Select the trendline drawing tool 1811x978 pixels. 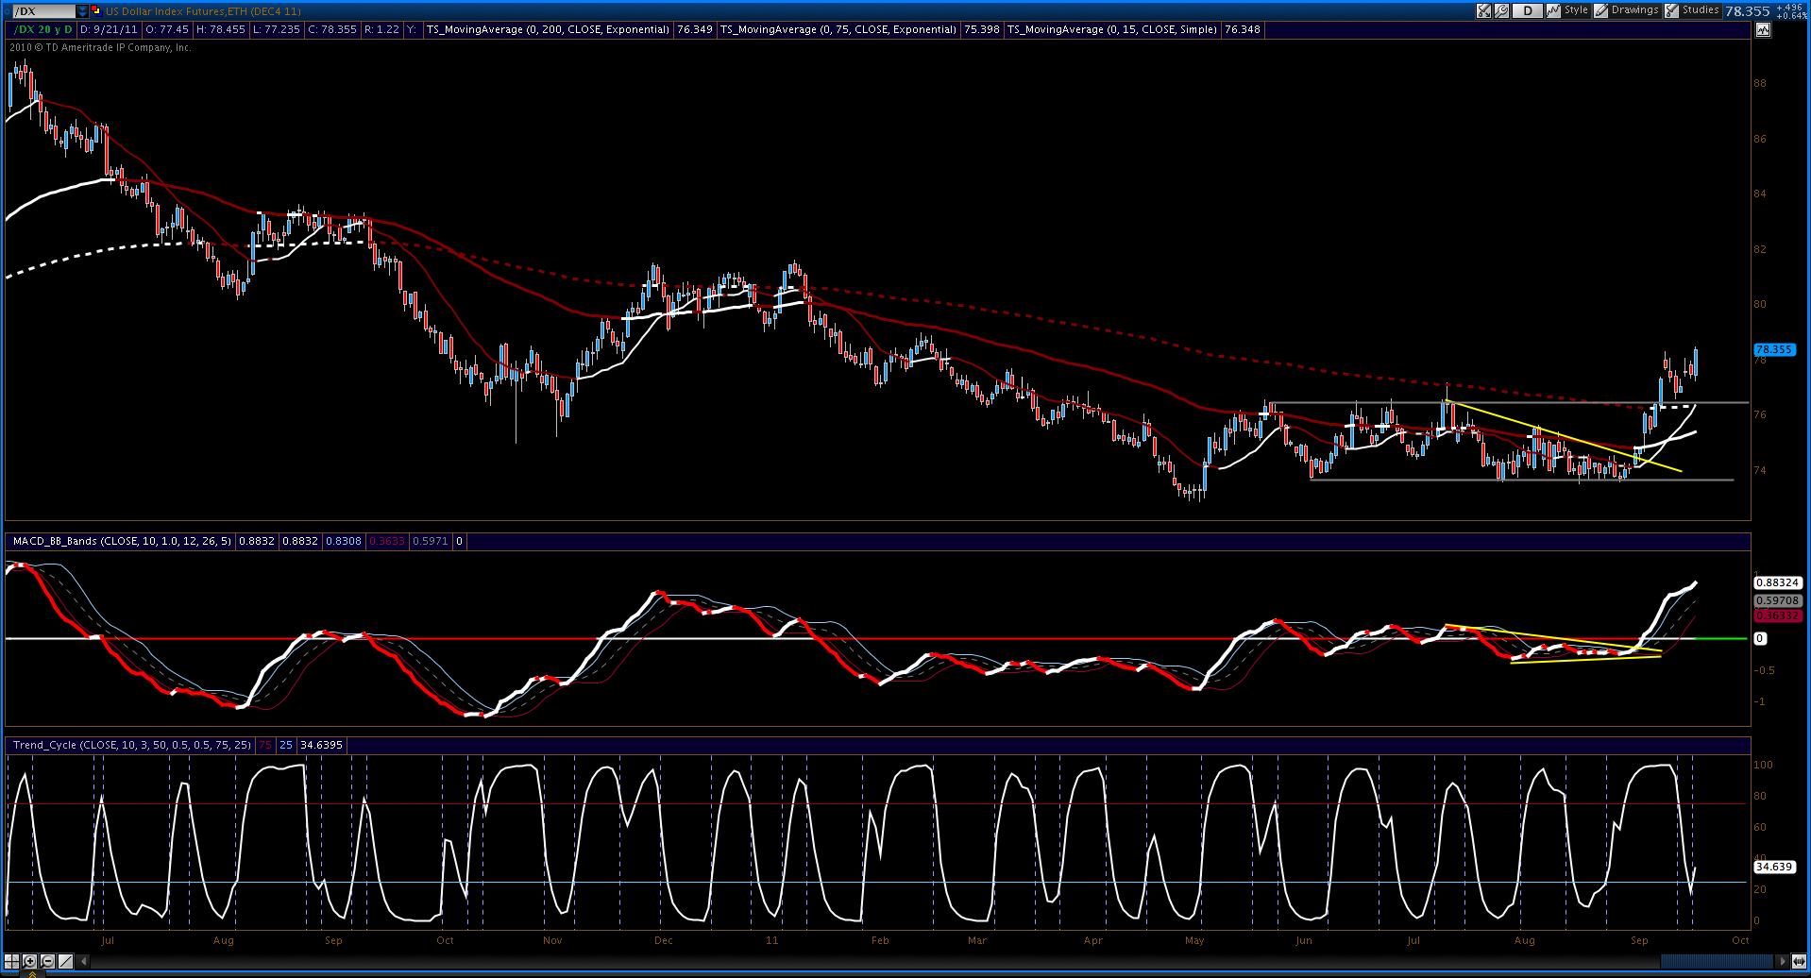(x=63, y=962)
